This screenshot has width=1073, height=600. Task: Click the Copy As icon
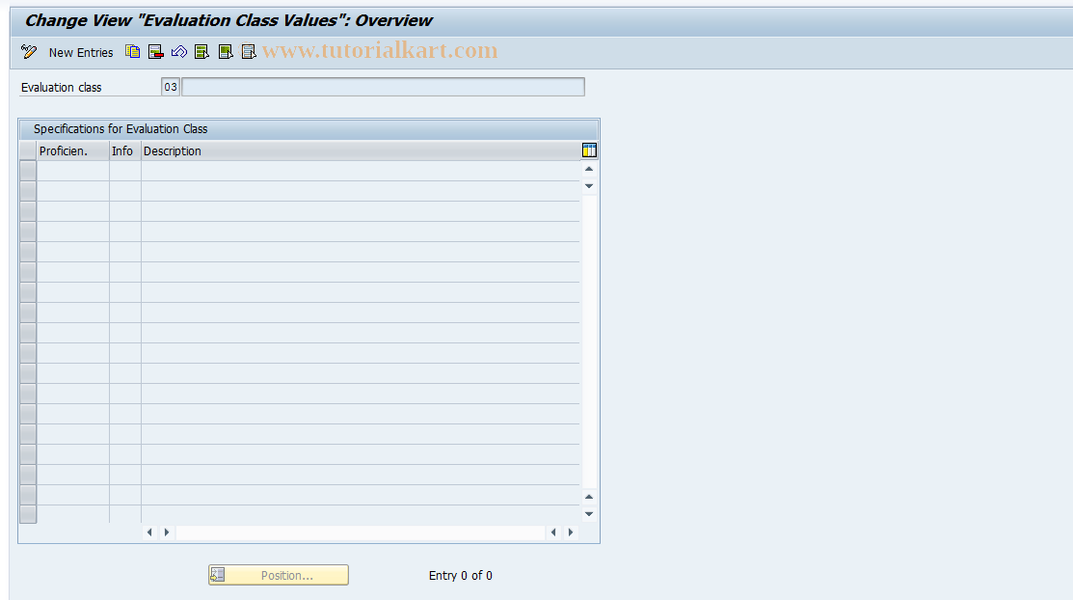[x=133, y=52]
